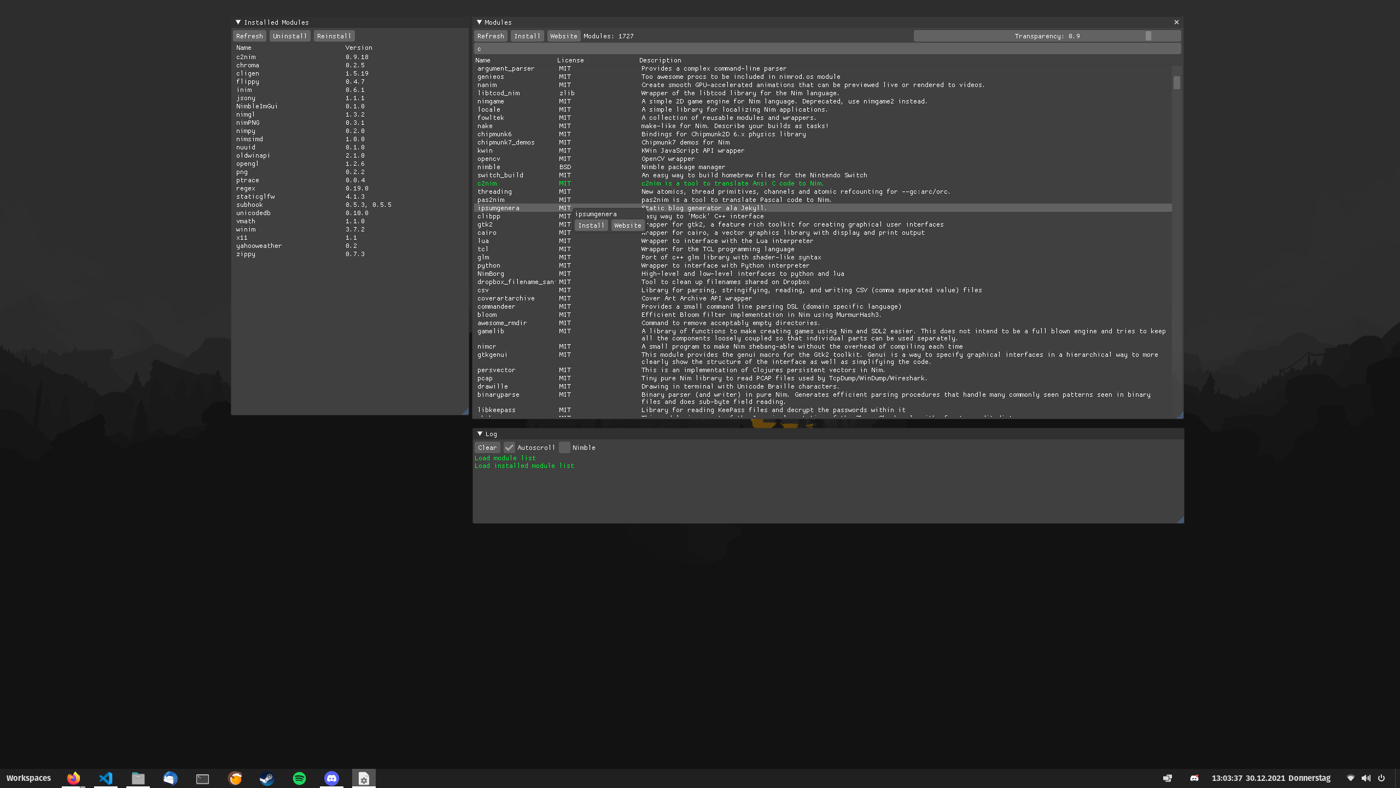
Task: Collapse the Modules panel triangle
Action: 480,22
